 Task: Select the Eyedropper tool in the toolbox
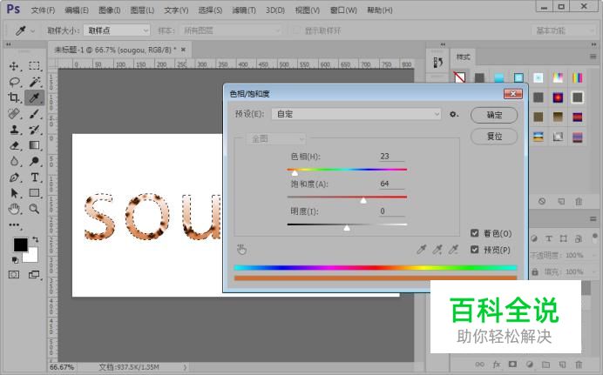(34, 97)
